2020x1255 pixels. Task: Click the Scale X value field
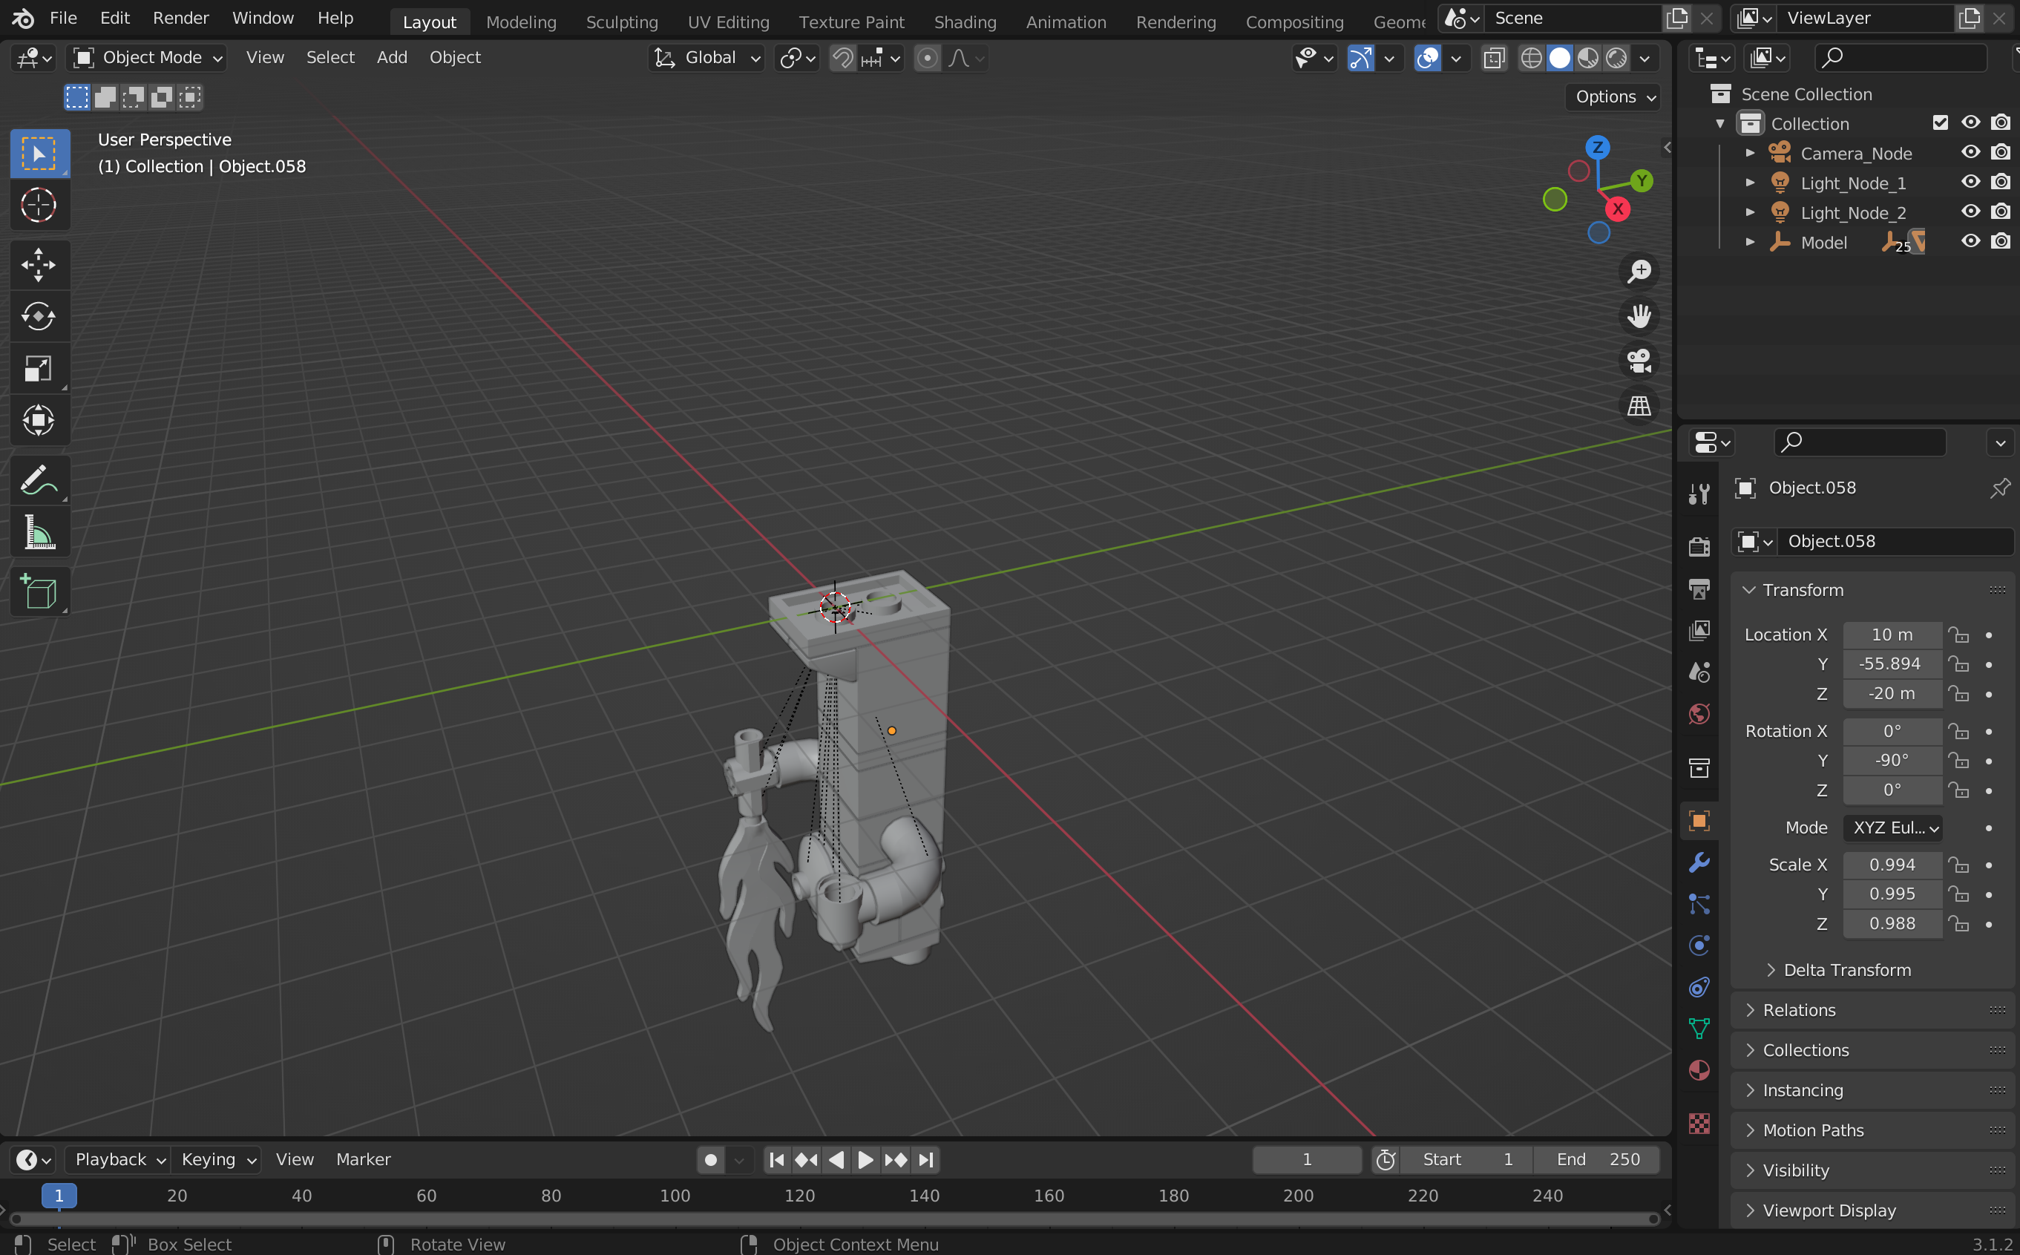tap(1892, 865)
